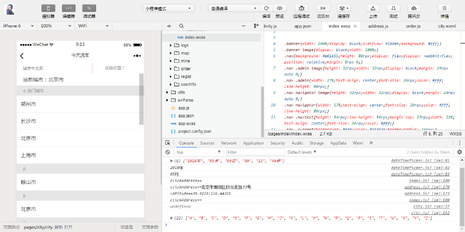Click the 上传 upload icon
This screenshot has width=465, height=232.
[373, 8]
